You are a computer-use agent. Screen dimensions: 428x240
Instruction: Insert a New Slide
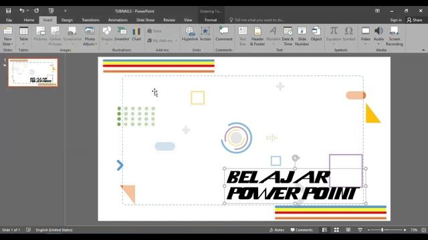click(x=7, y=33)
